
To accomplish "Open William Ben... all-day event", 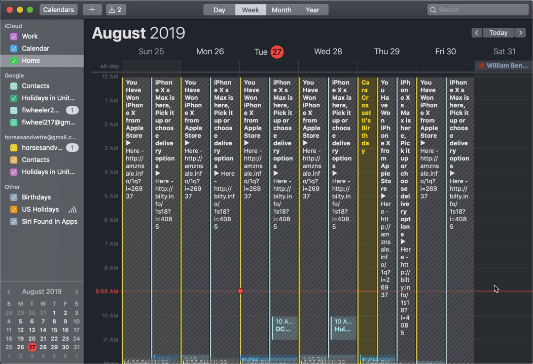I will pos(504,66).
